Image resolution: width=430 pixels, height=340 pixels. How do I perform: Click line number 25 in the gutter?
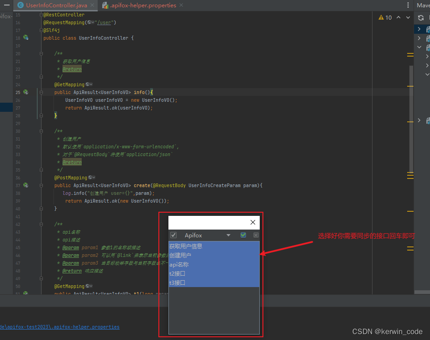coord(18,92)
